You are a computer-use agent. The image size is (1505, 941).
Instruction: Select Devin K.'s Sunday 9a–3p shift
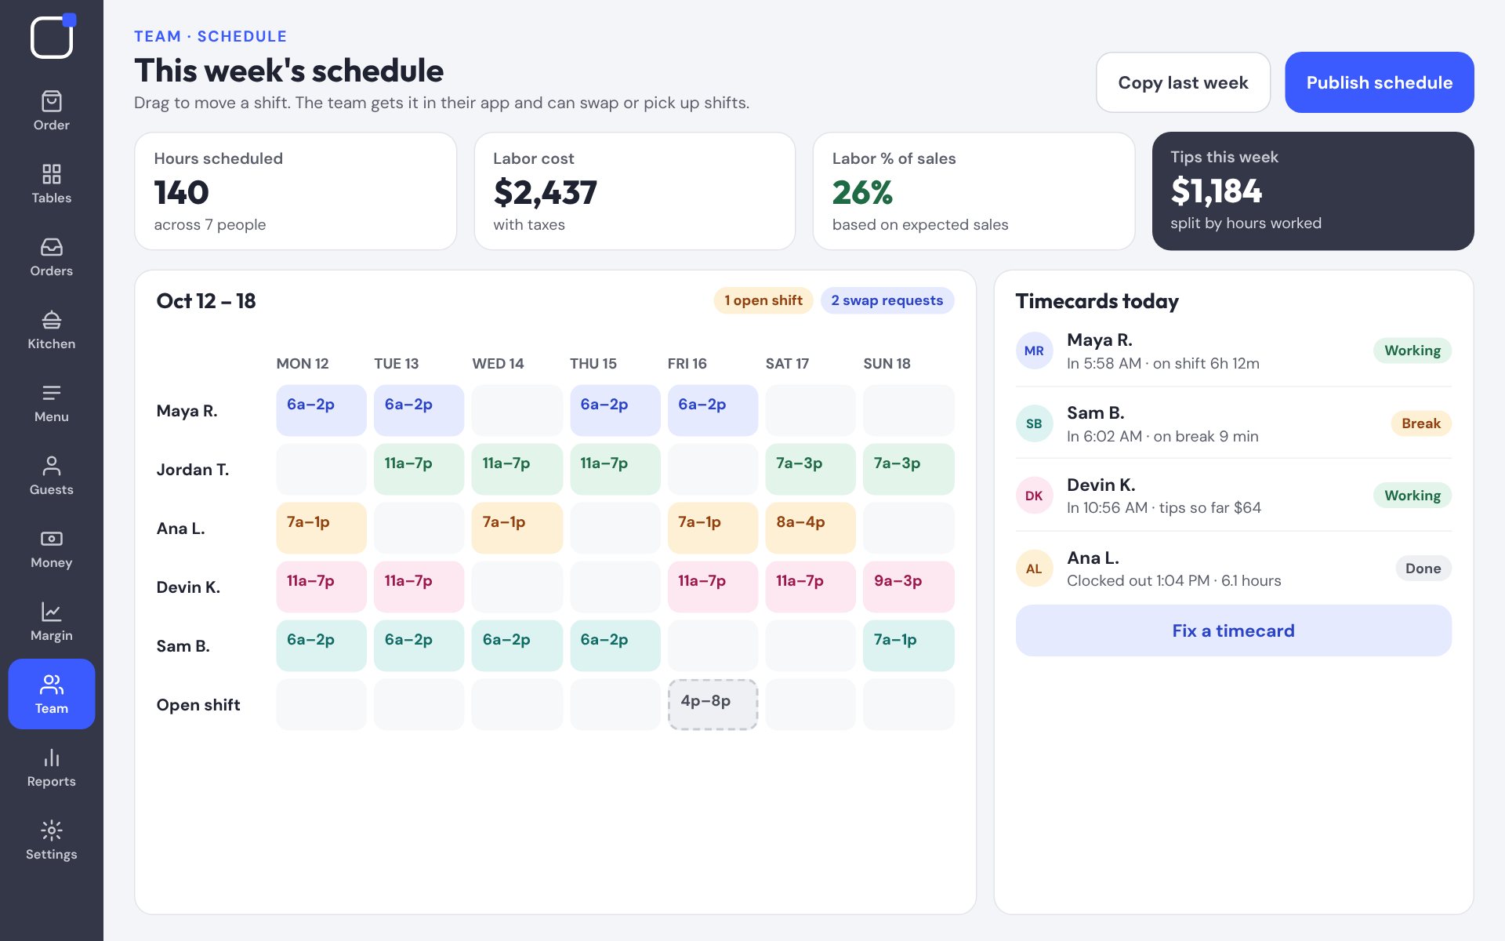coord(908,587)
